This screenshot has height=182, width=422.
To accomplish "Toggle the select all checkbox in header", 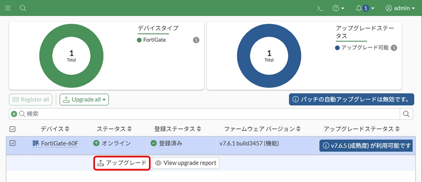I will (x=12, y=129).
